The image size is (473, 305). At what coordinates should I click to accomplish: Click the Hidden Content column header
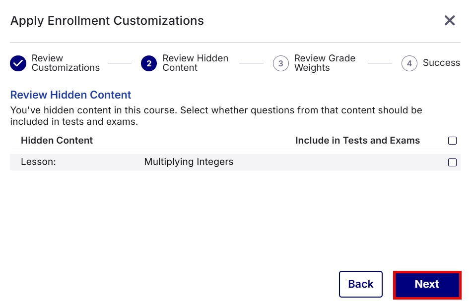pyautogui.click(x=57, y=141)
